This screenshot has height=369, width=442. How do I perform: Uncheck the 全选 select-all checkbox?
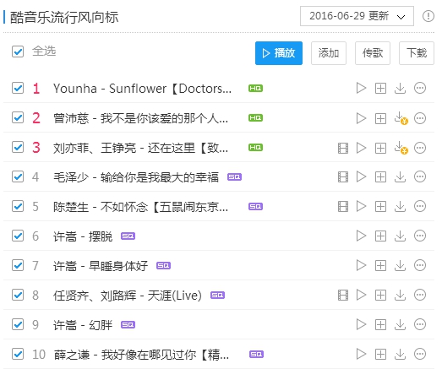click(18, 52)
